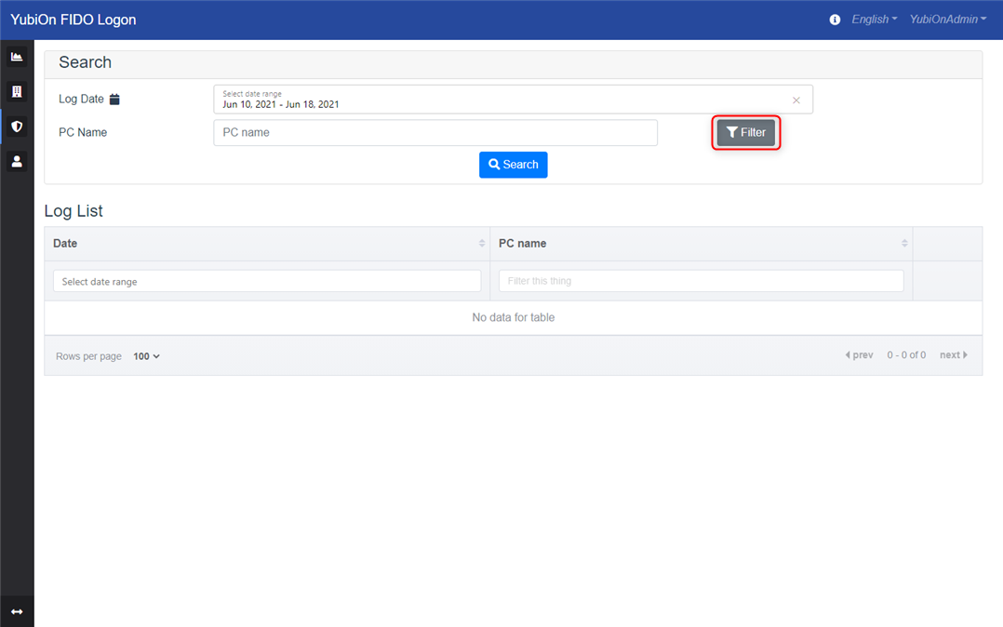
Task: Click the Filter button
Action: 746,132
